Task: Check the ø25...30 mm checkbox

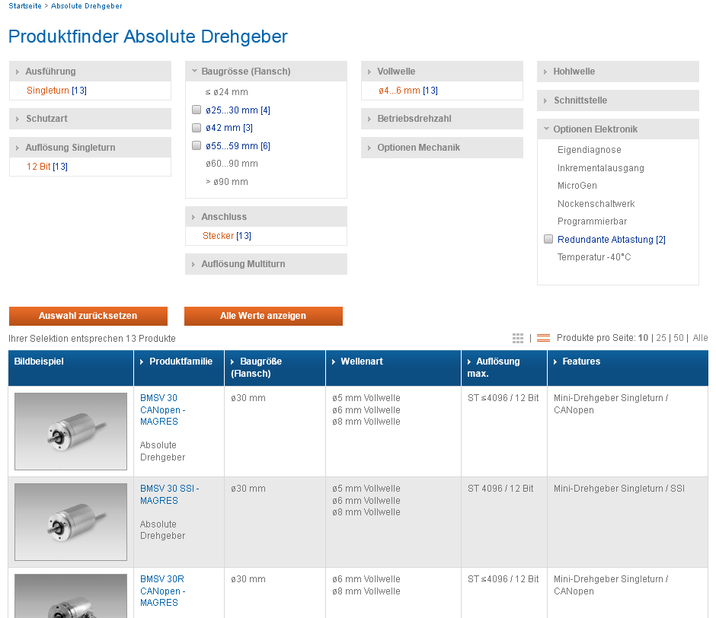Action: click(x=197, y=110)
